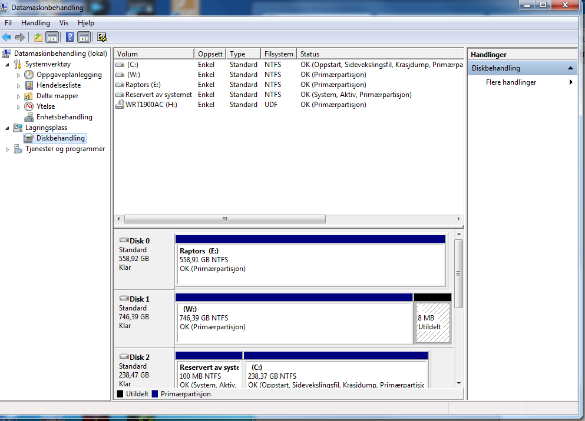Click the Hendelsesliste icon in tree
The width and height of the screenshot is (585, 421).
pyautogui.click(x=29, y=85)
